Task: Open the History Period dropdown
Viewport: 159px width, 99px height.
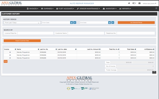Action: (22, 22)
